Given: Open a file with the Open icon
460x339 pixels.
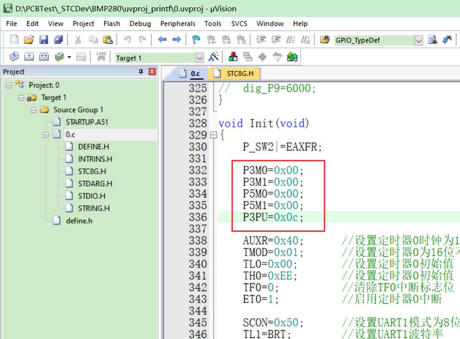Looking at the screenshot, I should pyautogui.click(x=29, y=39).
